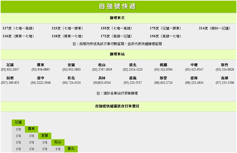Click 臺北 station name above its phone number

(x=133, y=65)
